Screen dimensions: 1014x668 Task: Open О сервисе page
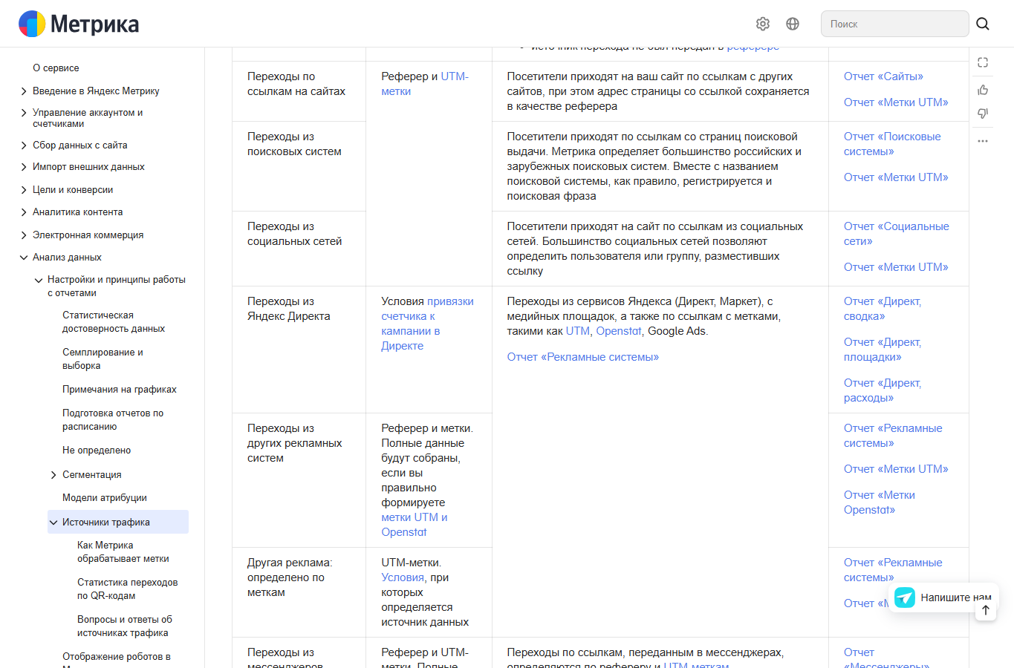(56, 68)
